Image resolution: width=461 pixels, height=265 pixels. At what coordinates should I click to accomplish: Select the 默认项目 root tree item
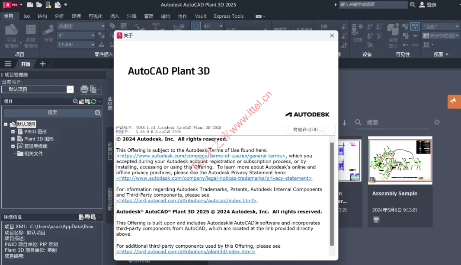(x=26, y=124)
